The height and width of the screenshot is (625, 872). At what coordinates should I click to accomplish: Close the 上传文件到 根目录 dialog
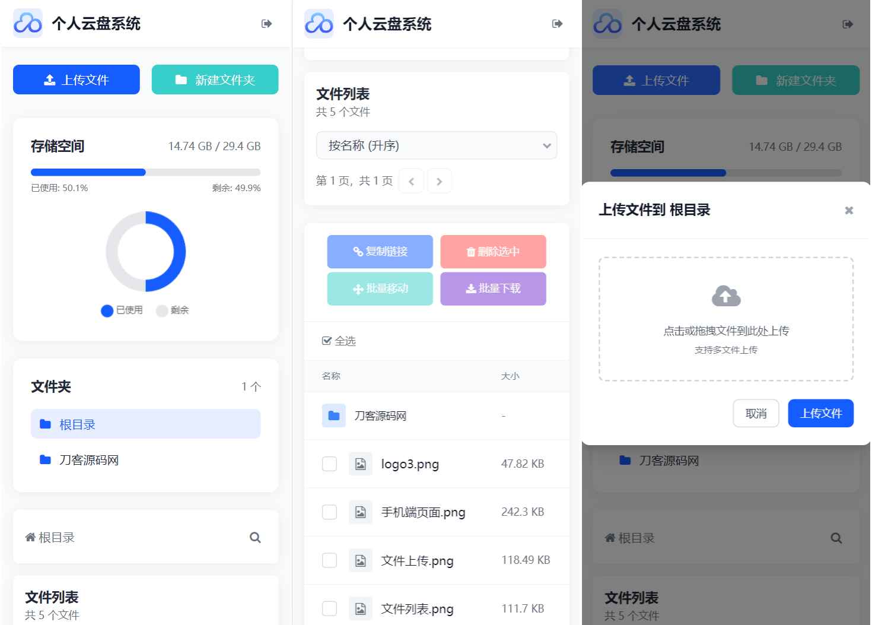[x=849, y=210]
